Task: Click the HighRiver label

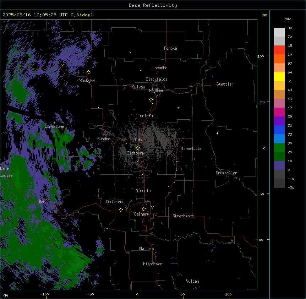Action: 153,264
